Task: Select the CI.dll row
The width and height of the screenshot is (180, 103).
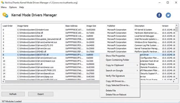Action: click(x=51, y=64)
